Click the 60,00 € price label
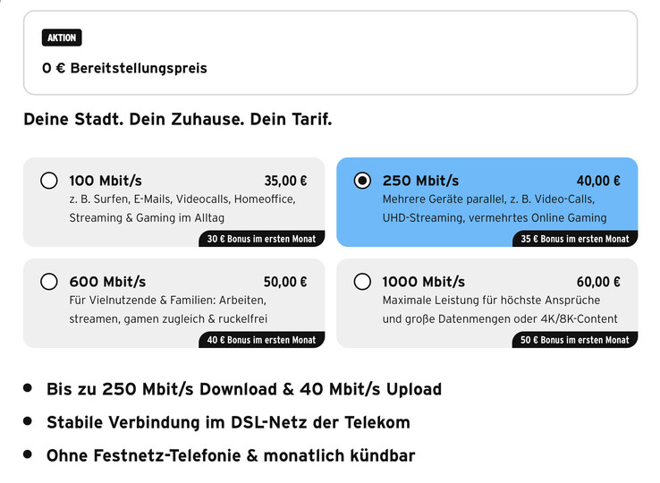This screenshot has width=660, height=483. 598,282
